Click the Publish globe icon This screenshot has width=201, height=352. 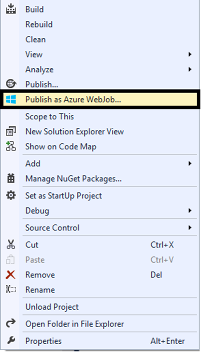(x=11, y=84)
